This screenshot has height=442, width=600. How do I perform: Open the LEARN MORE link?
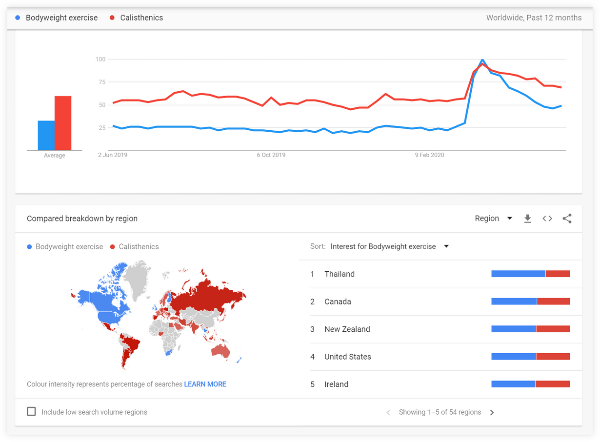coord(205,384)
